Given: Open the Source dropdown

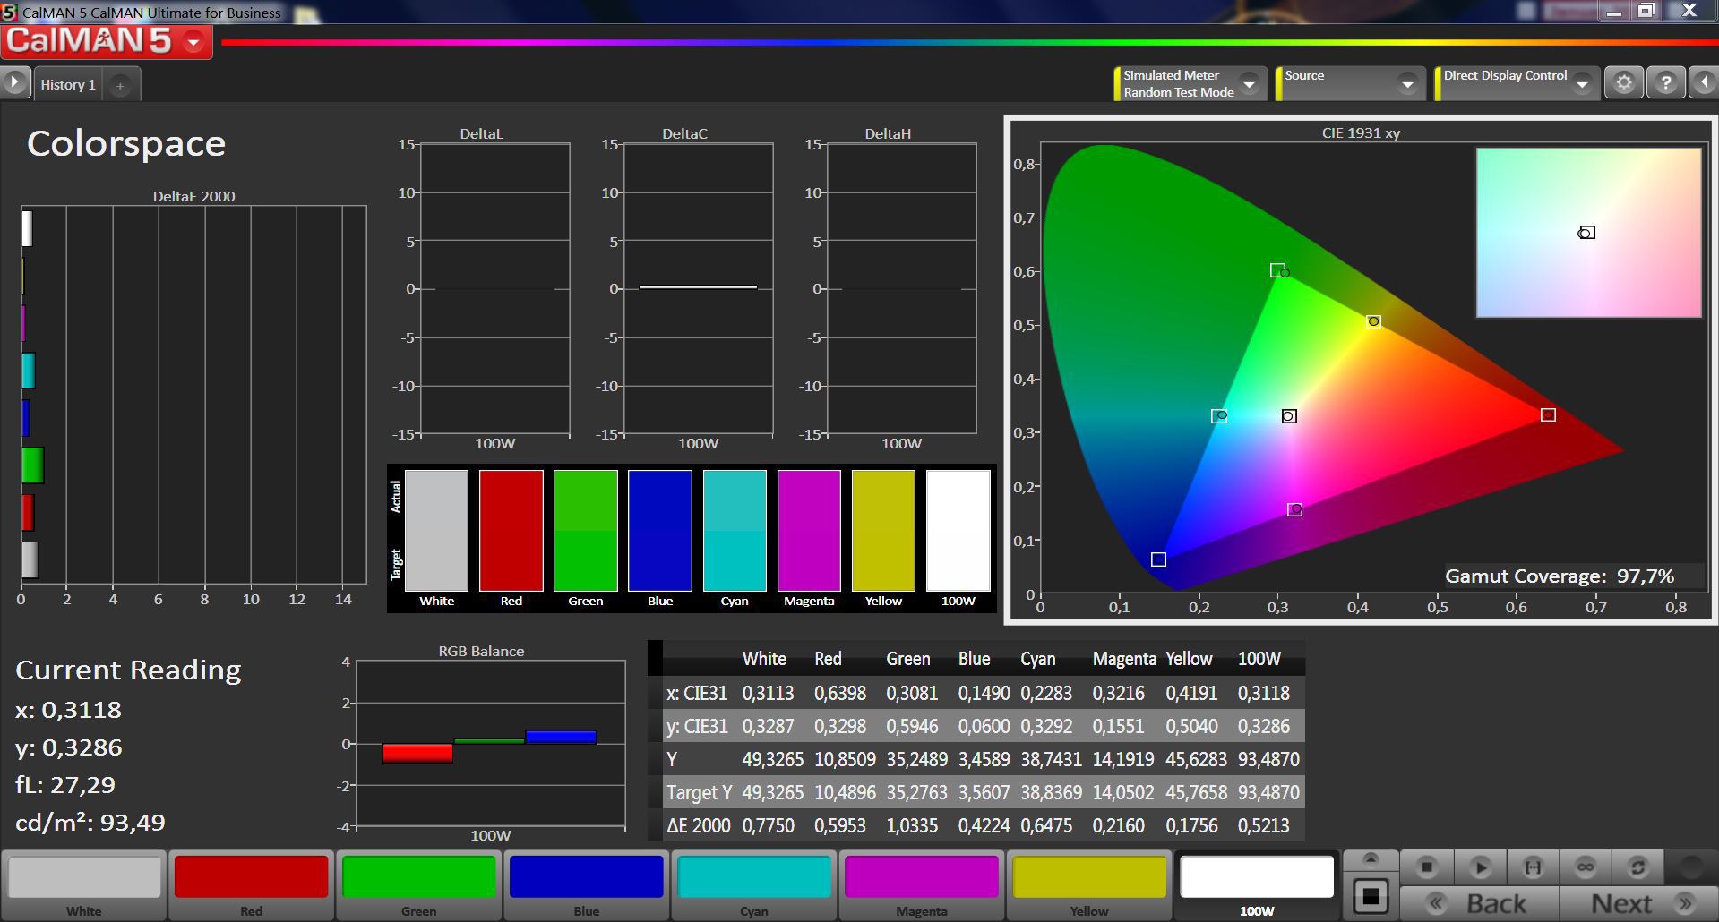Looking at the screenshot, I should (1407, 84).
